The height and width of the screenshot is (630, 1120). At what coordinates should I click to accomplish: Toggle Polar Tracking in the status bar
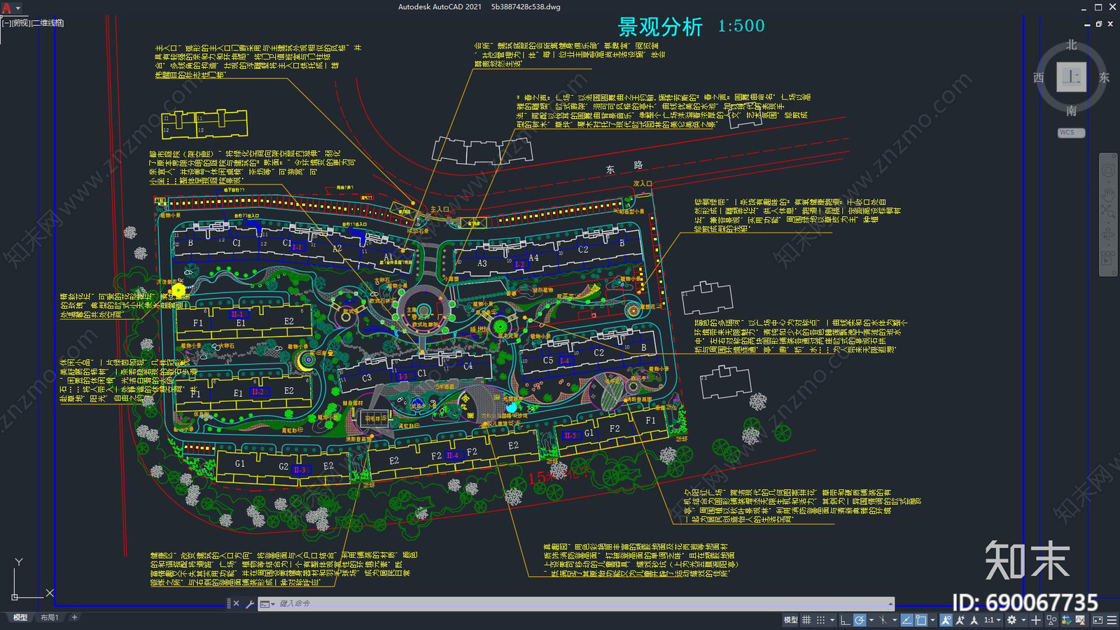tap(861, 619)
